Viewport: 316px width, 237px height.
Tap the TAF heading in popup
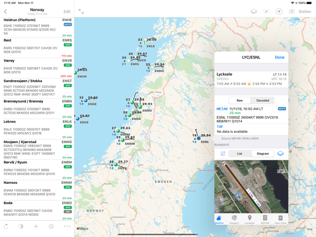tap(220, 127)
